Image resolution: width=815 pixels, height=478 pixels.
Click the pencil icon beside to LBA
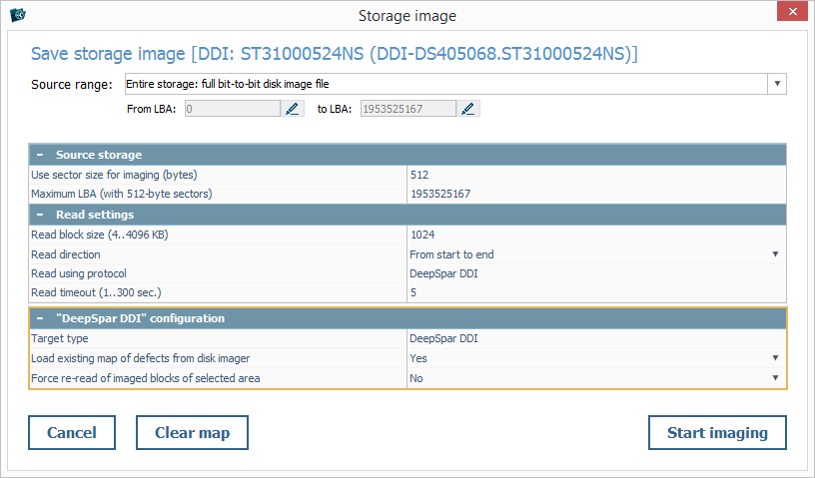pos(469,109)
